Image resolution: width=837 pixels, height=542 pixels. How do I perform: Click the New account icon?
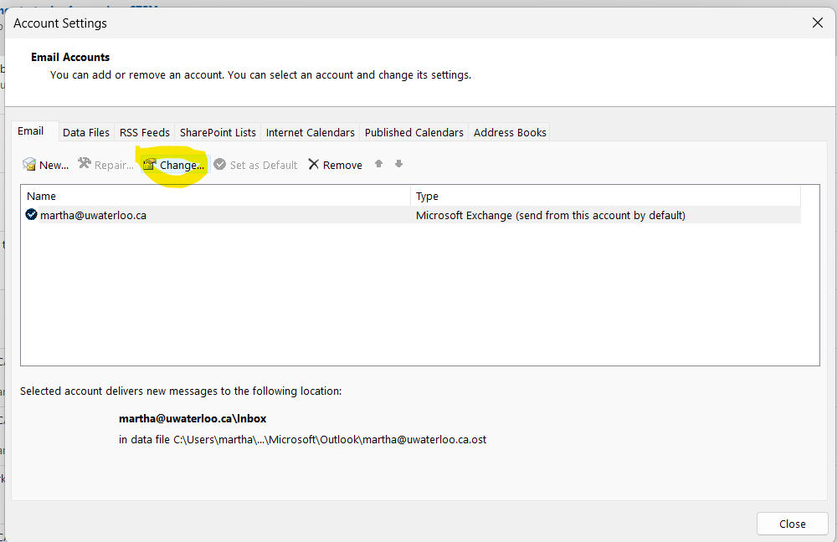(x=29, y=164)
